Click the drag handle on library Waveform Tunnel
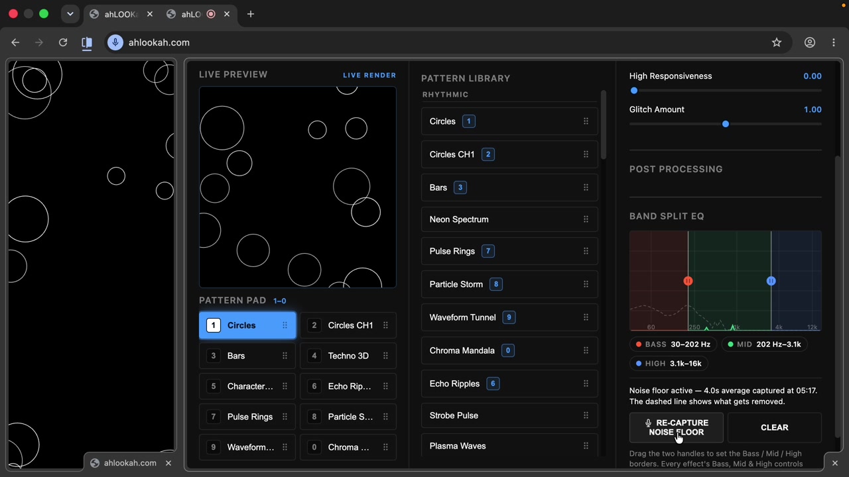Screen dimensions: 849x477 pyautogui.click(x=586, y=317)
